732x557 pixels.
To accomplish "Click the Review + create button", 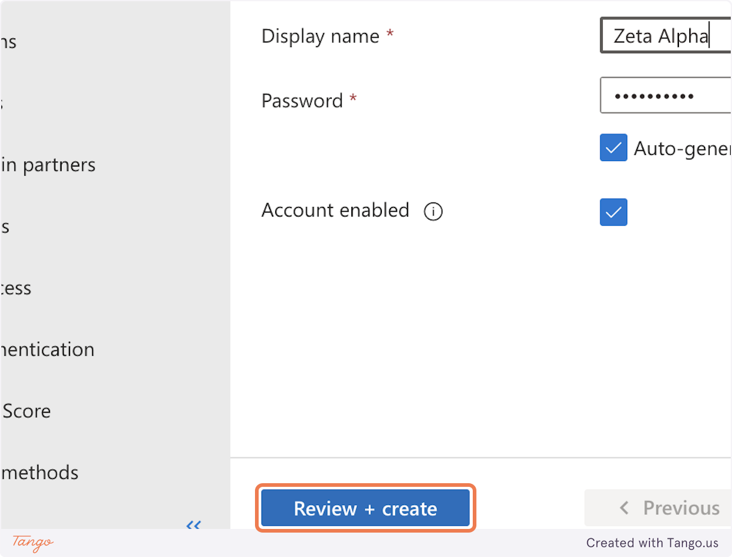I will pyautogui.click(x=365, y=508).
